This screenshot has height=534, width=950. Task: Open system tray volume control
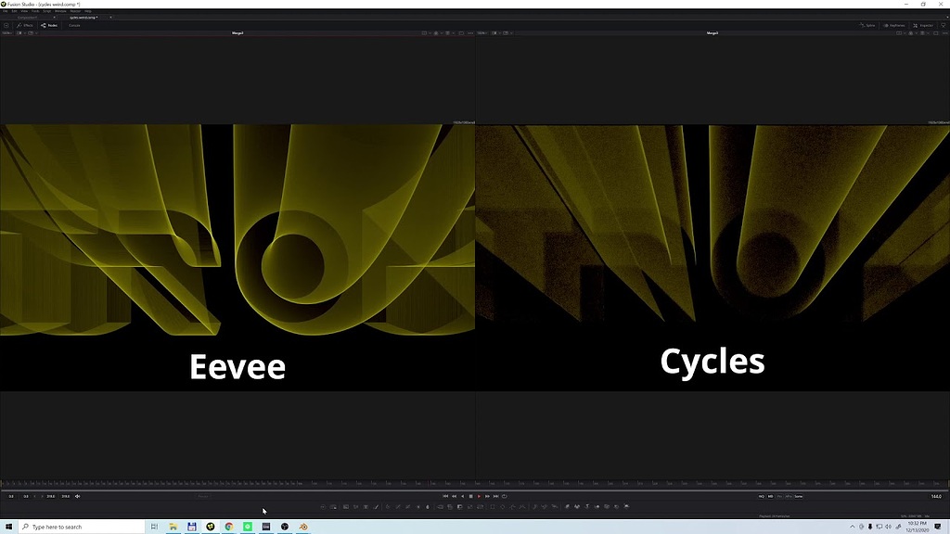(888, 527)
